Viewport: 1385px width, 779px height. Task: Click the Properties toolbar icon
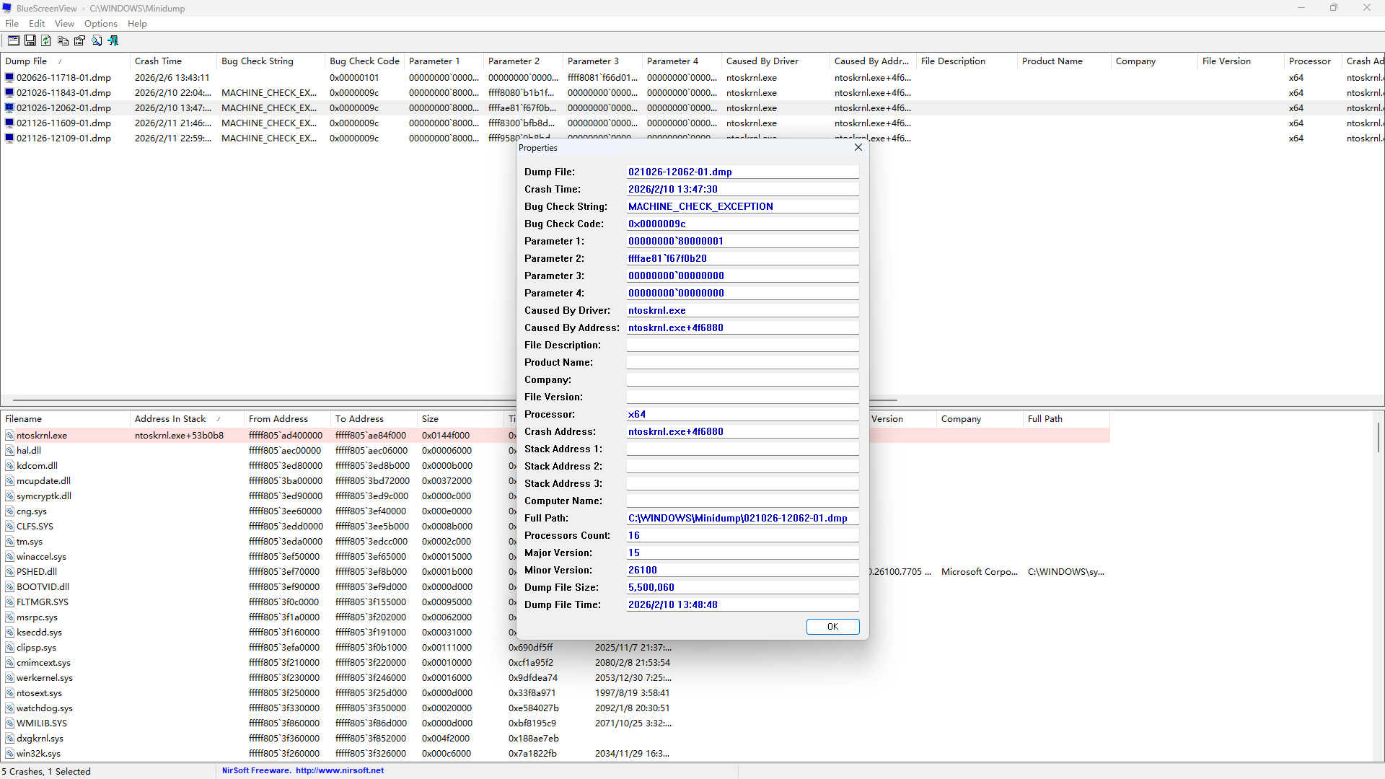(x=79, y=40)
